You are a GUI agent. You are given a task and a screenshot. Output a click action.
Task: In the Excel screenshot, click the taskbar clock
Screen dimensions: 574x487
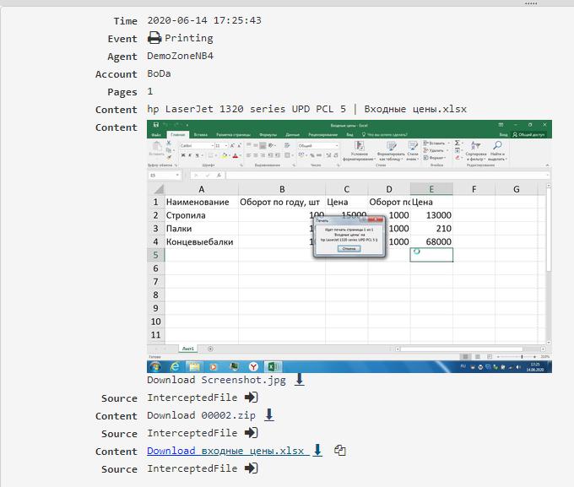535,367
